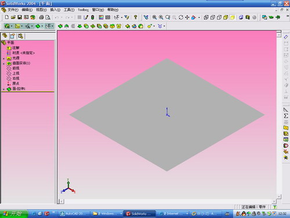Open the 插入(I) menu
Screen dimensions: 290x218
pyautogui.click(x=55, y=10)
